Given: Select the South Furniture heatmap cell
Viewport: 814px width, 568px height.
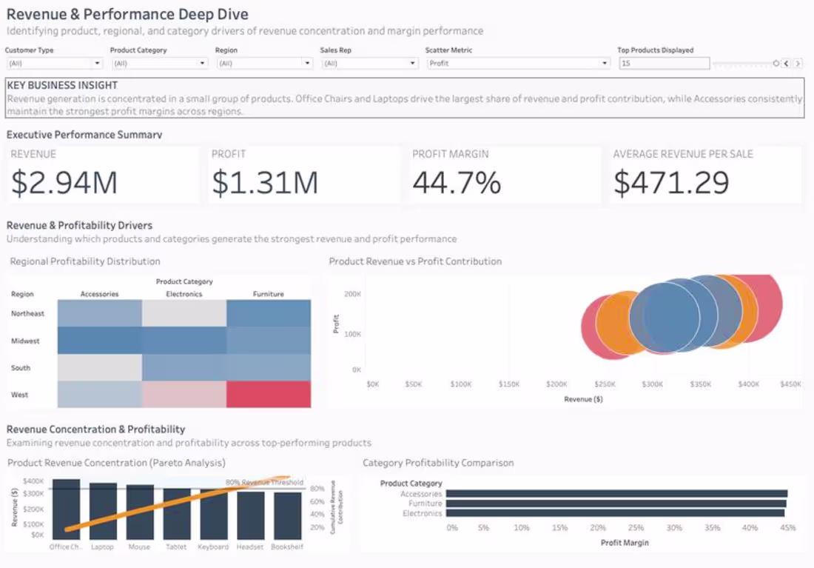Looking at the screenshot, I should (269, 367).
